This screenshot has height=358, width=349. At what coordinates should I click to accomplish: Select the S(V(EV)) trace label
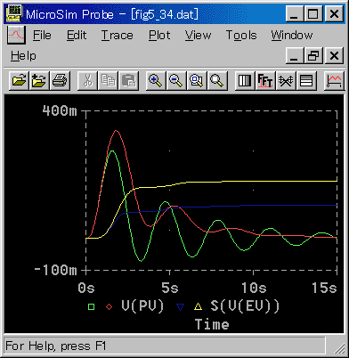pyautogui.click(x=245, y=305)
